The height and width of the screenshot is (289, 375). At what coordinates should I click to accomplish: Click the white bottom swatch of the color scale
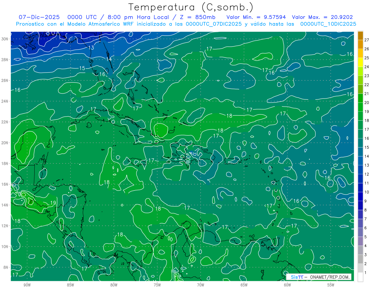click(360, 277)
